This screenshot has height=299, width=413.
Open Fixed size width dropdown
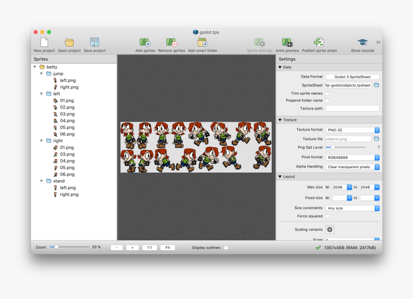tap(349, 198)
